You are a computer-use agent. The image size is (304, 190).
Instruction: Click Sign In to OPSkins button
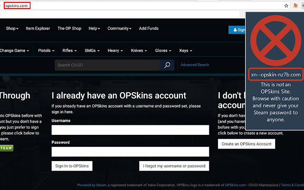pyautogui.click(x=72, y=166)
